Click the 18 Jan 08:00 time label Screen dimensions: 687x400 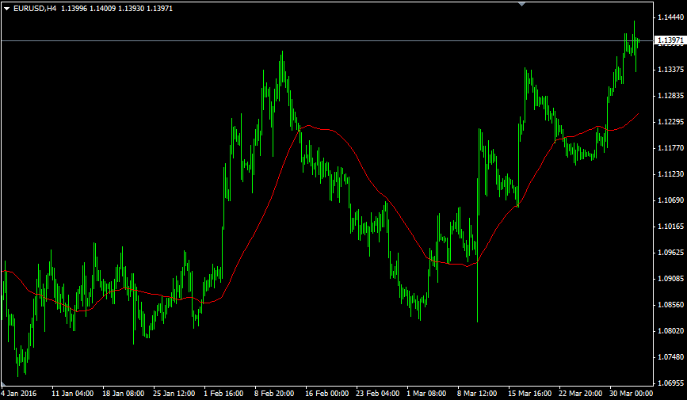click(x=124, y=394)
